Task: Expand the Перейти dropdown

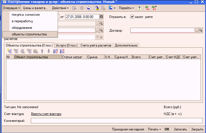Action: [126, 8]
